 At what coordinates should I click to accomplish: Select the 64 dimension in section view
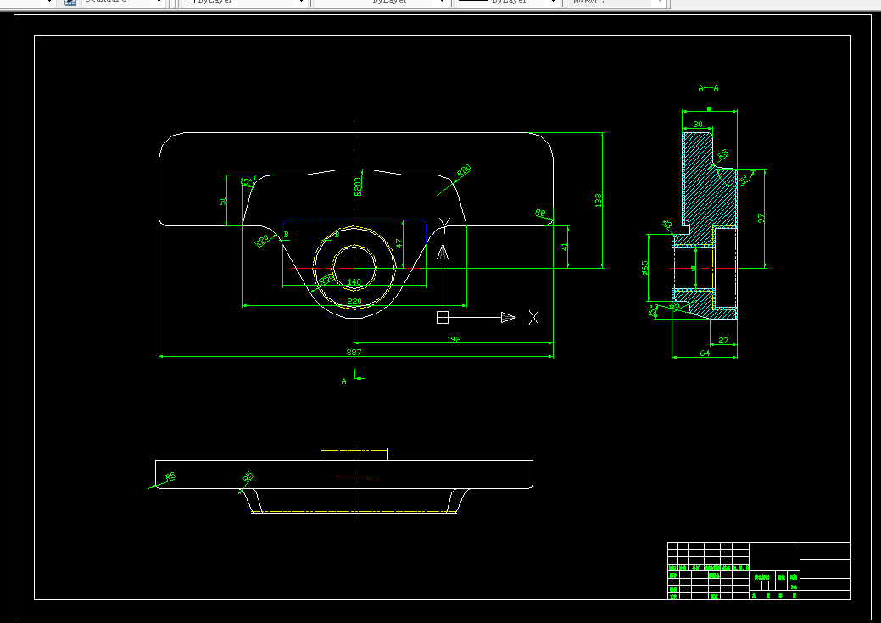[705, 353]
